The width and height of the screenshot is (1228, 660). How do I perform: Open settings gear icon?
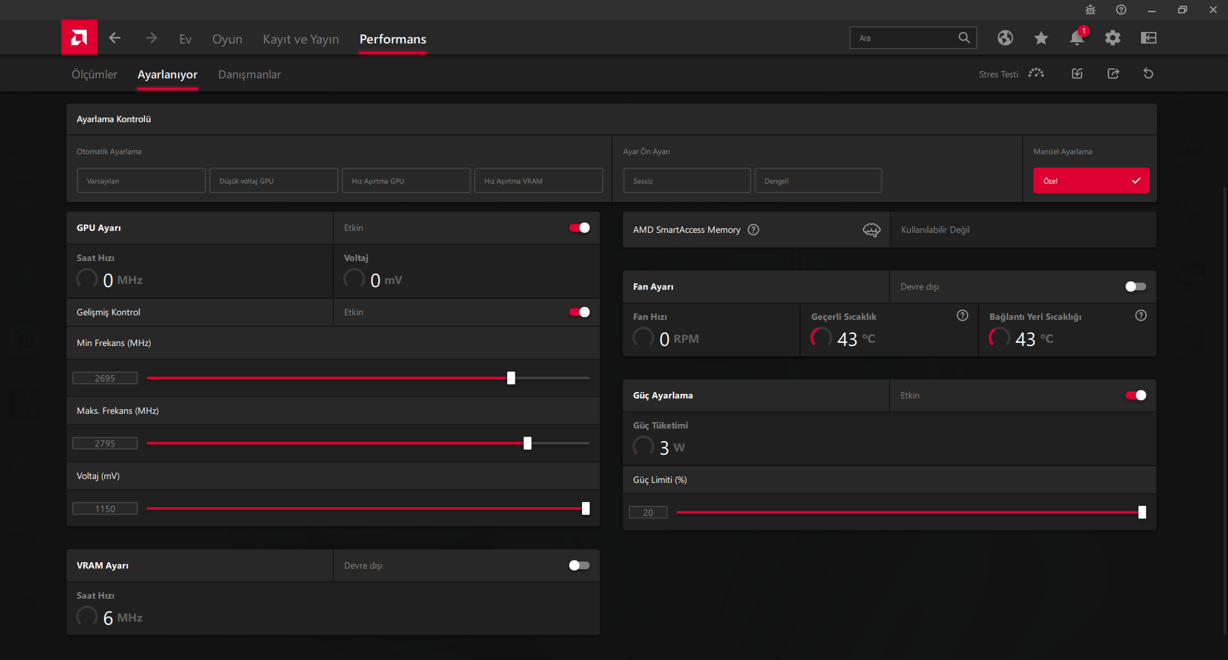[x=1112, y=38]
